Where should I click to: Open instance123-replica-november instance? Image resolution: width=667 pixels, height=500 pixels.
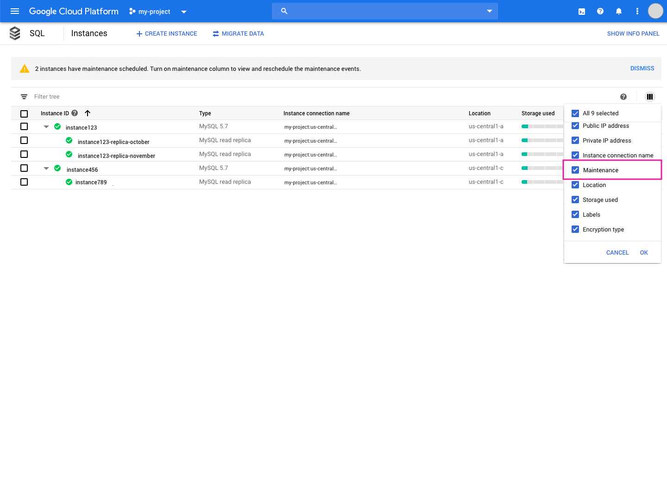[x=116, y=156]
